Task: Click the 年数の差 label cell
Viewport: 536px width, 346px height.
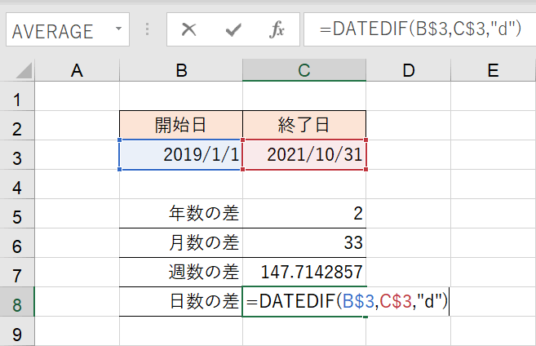Action: pos(181,213)
